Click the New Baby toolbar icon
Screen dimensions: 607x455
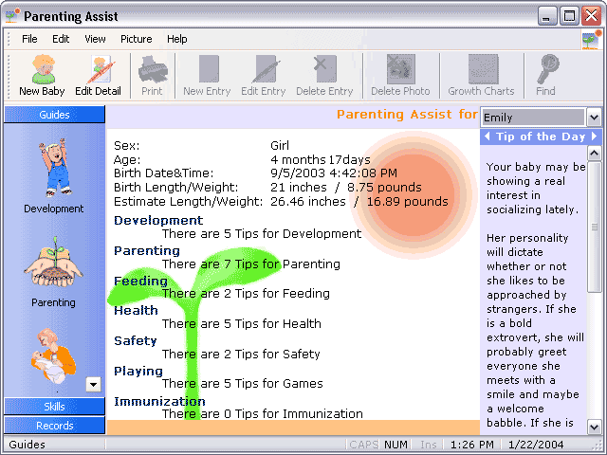pos(43,76)
